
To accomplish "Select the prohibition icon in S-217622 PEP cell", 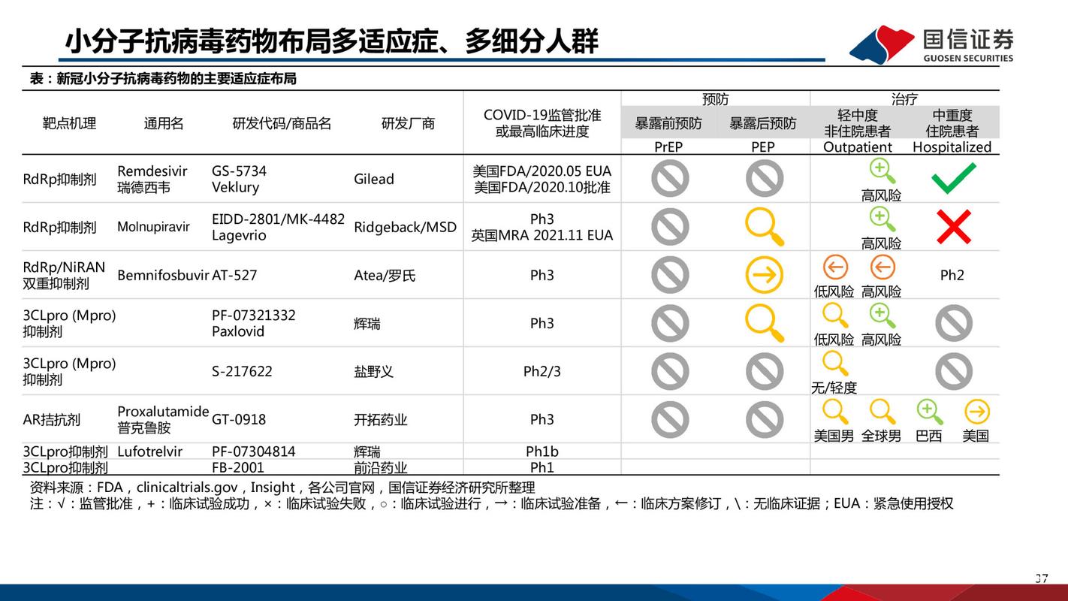I will (764, 371).
